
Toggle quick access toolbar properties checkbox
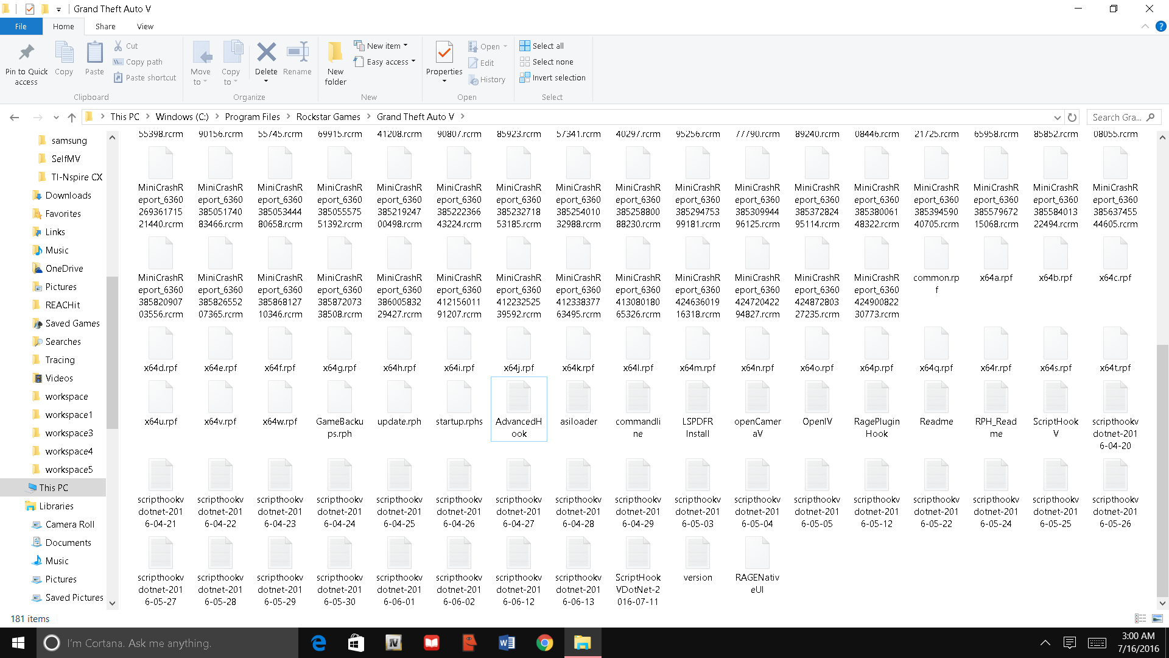(x=29, y=9)
